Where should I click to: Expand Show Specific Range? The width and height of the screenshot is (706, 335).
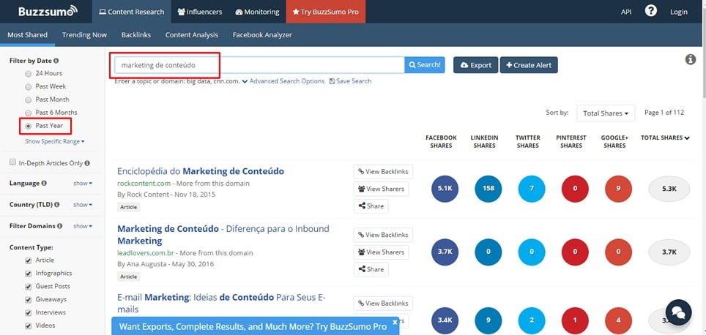(55, 142)
